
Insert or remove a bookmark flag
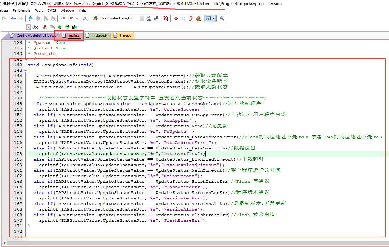[x=30, y=19]
